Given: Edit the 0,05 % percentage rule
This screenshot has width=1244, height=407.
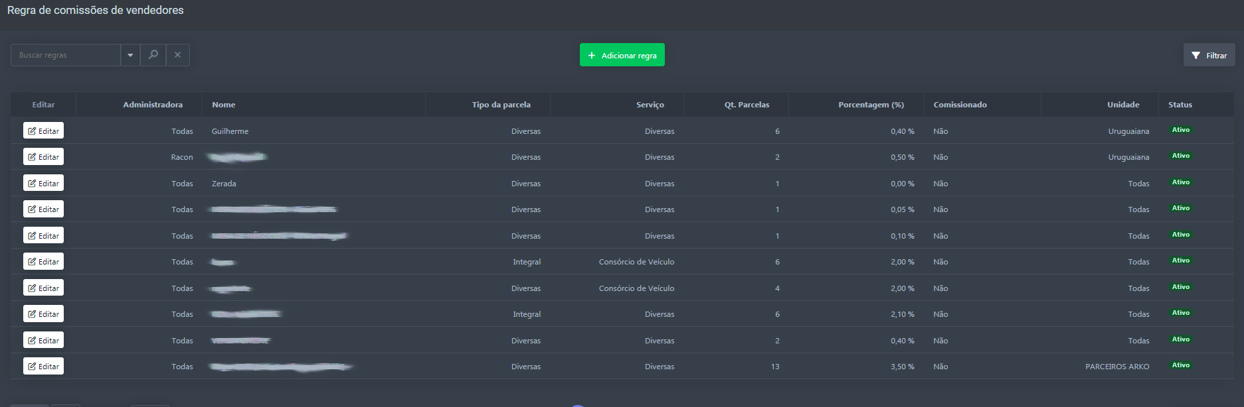Looking at the screenshot, I should tap(43, 209).
